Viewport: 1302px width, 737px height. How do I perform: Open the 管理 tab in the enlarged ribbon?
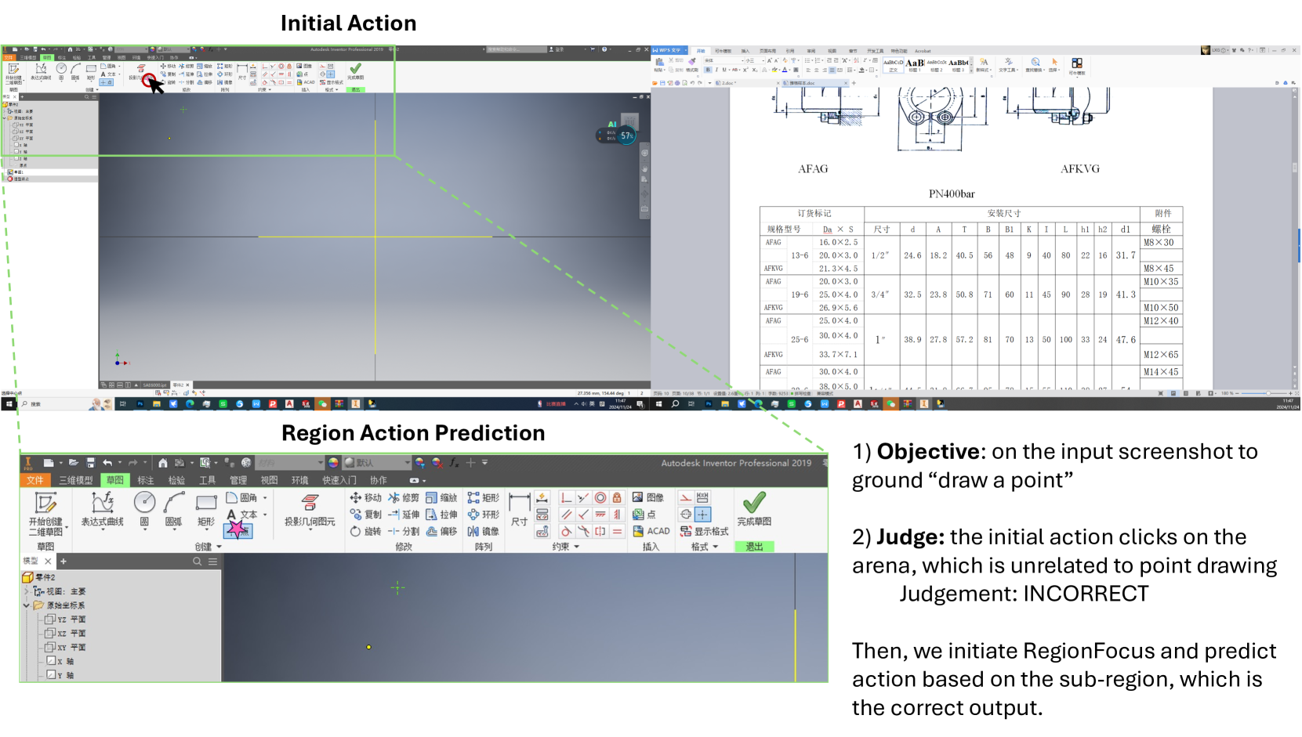tap(238, 480)
